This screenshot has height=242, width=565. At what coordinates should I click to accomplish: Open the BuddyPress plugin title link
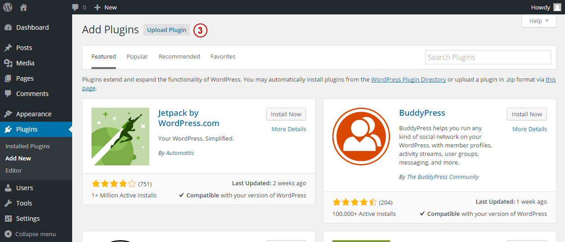422,113
